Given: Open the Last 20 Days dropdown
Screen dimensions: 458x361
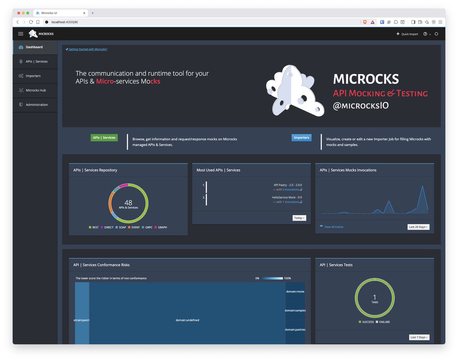Looking at the screenshot, I should pyautogui.click(x=418, y=227).
